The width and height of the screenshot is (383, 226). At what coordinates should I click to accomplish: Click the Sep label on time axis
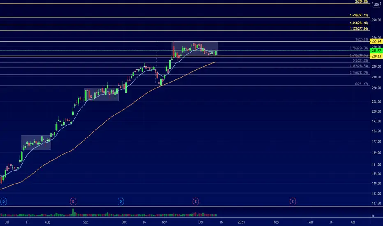85,222
